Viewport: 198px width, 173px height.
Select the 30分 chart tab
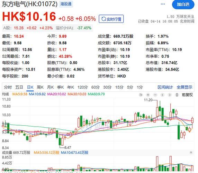(107, 87)
